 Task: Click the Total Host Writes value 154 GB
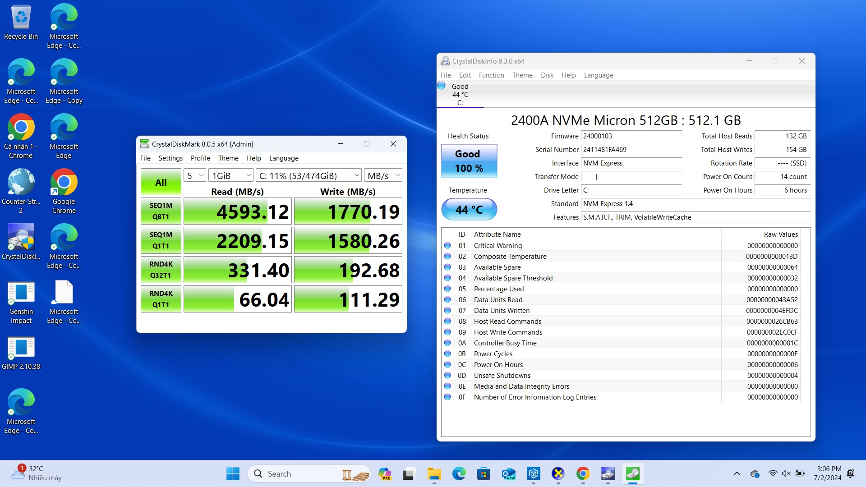tap(783, 150)
